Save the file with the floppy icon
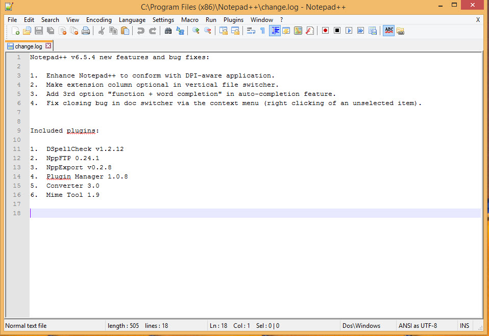Screen dimensions: 489x336 (x=39, y=31)
